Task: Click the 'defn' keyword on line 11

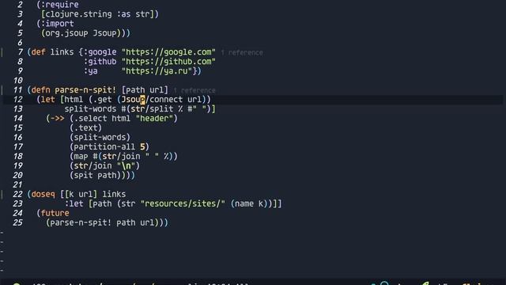Action: coord(40,89)
